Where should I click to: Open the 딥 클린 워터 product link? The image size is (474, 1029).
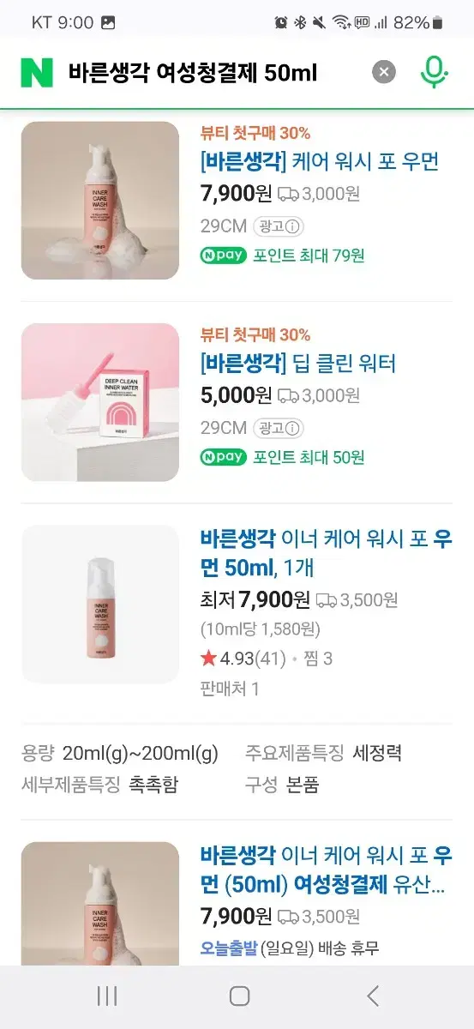[298, 363]
